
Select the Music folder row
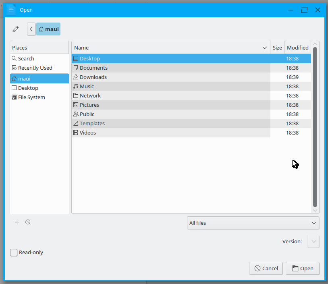coord(191,86)
